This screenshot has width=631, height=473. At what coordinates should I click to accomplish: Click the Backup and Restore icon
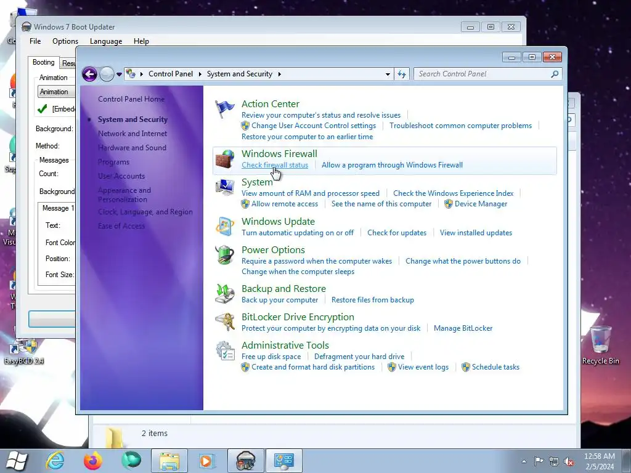(x=224, y=294)
